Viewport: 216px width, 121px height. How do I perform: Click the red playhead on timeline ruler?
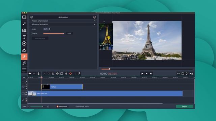click(x=41, y=77)
